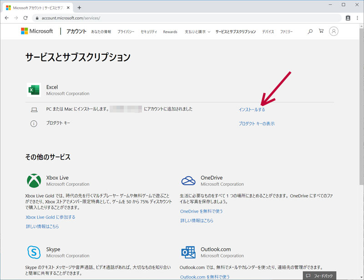Click the プロダクト キーの表示 link
The width and height of the screenshot is (364, 280).
click(x=257, y=124)
